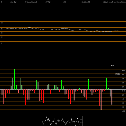Open the mini oscillator thumbnail chart
The height and width of the screenshot is (126, 126).
click(62, 121)
